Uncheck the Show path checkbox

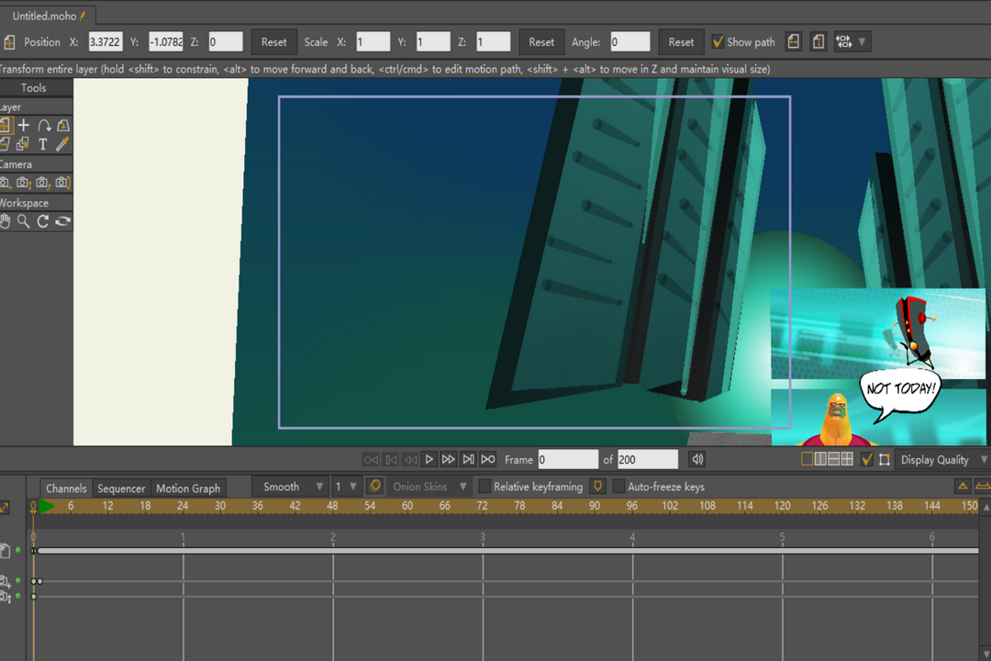[718, 42]
